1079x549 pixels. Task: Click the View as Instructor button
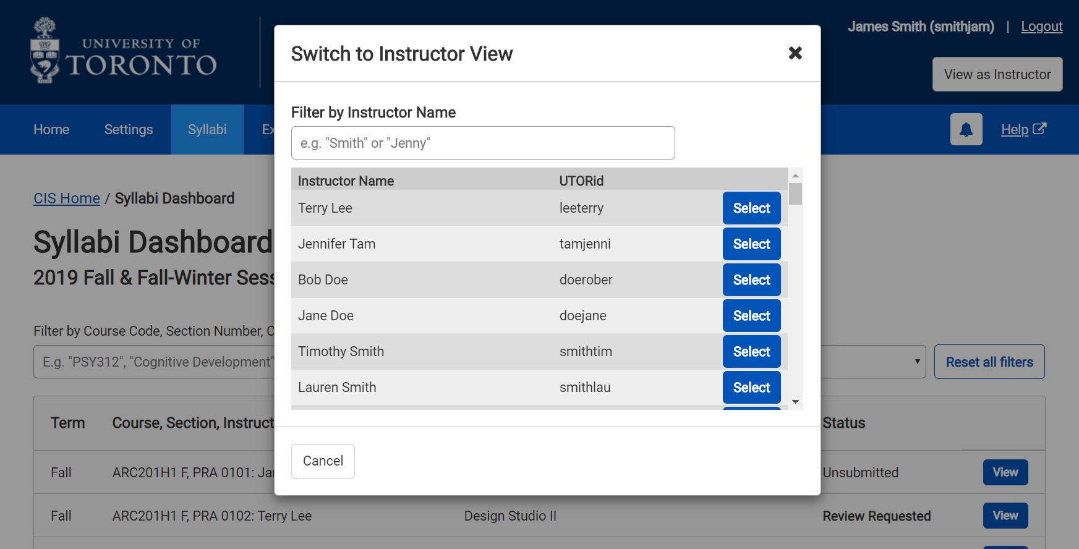tap(997, 74)
